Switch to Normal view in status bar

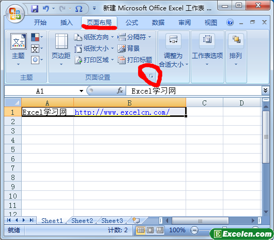tap(141, 230)
